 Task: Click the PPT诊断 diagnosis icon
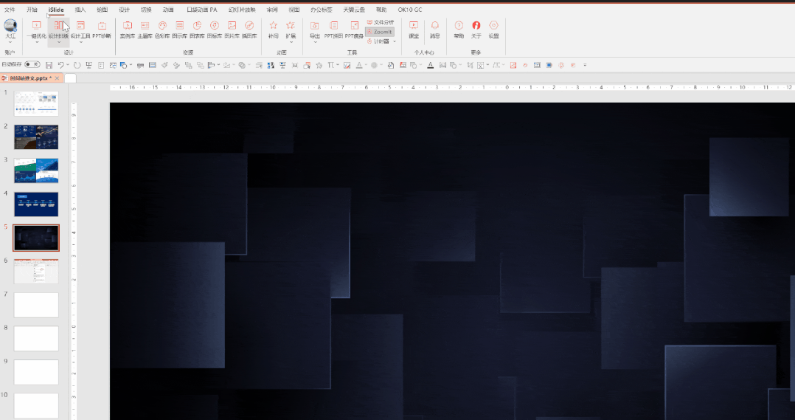coord(102,29)
